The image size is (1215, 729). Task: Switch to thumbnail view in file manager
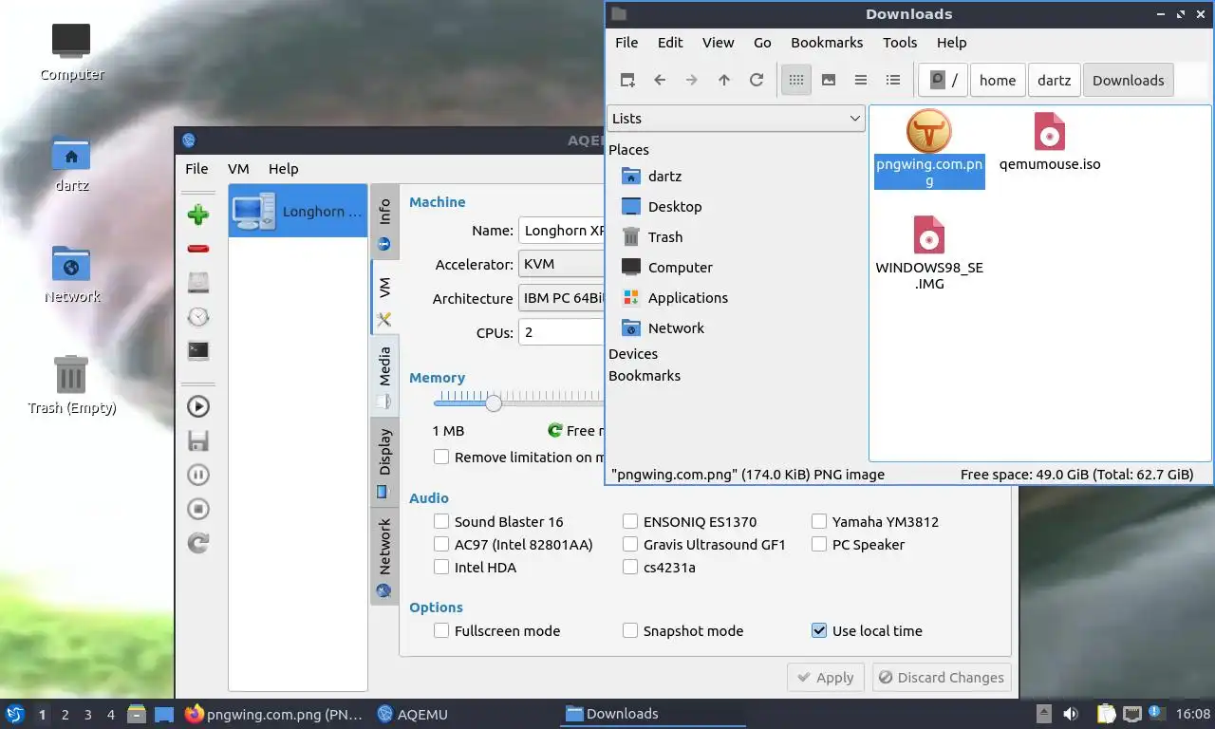(x=829, y=80)
